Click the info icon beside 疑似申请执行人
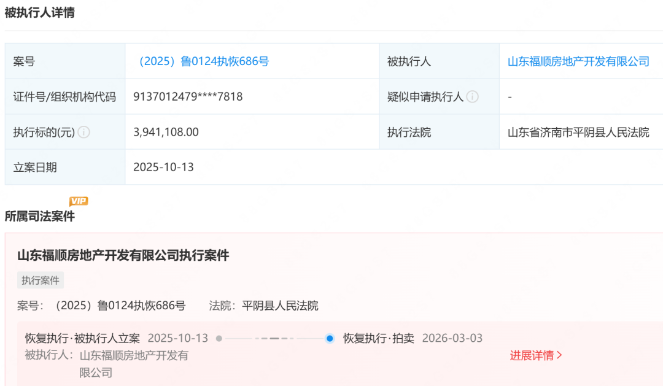The height and width of the screenshot is (386, 663). click(473, 96)
